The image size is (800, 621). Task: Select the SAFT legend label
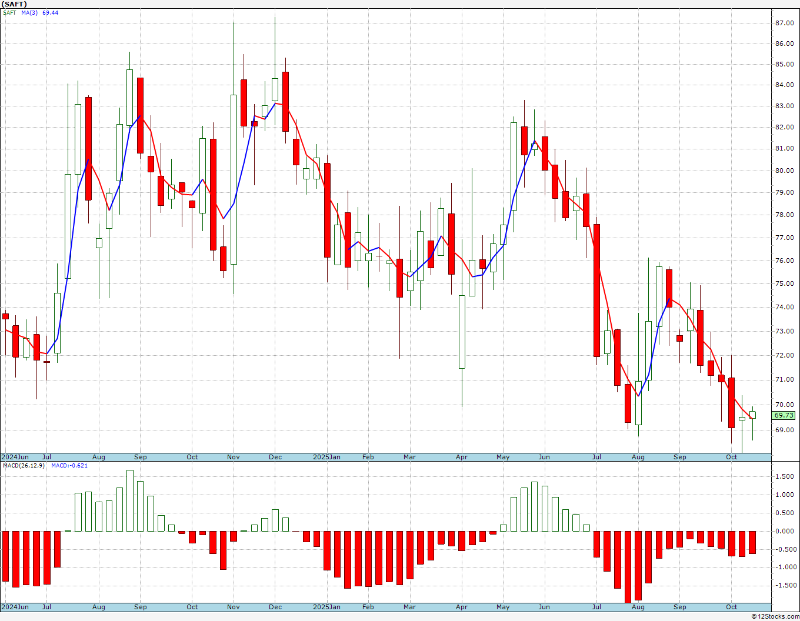click(x=9, y=12)
